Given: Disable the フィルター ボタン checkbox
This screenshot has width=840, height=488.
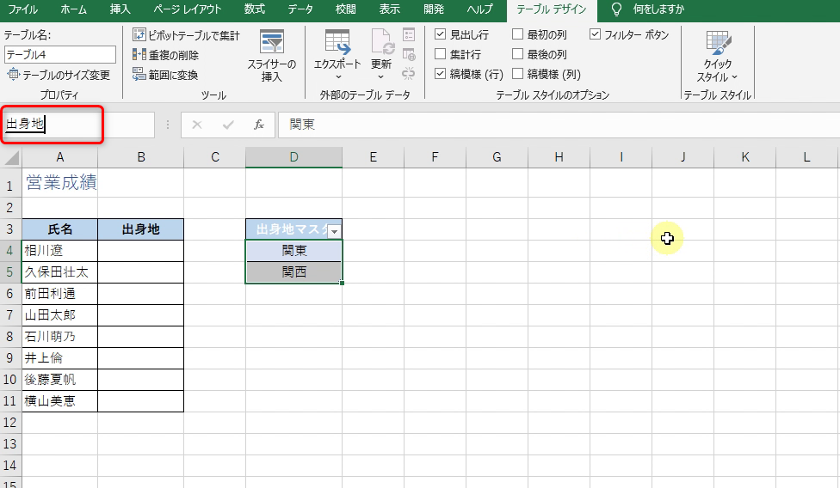Looking at the screenshot, I should [x=596, y=35].
